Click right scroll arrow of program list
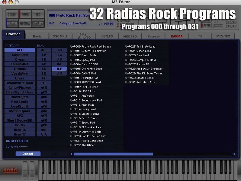 pos(234,154)
